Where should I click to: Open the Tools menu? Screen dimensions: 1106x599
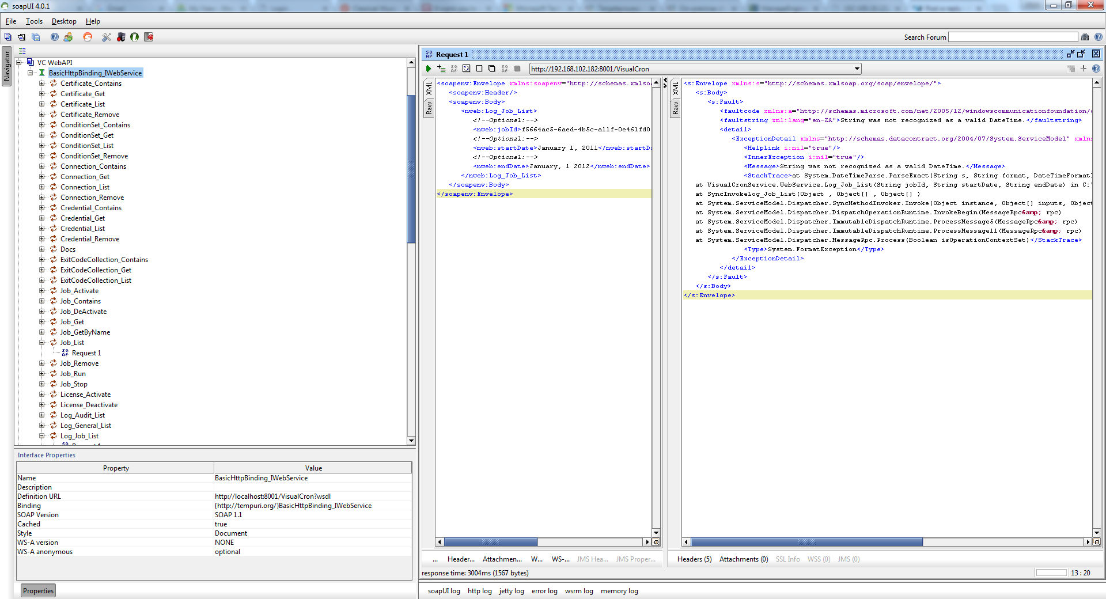tap(34, 21)
